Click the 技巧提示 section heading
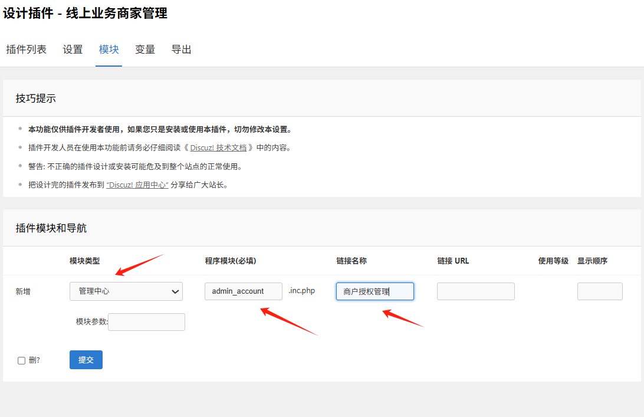This screenshot has height=417, width=644. [x=35, y=98]
